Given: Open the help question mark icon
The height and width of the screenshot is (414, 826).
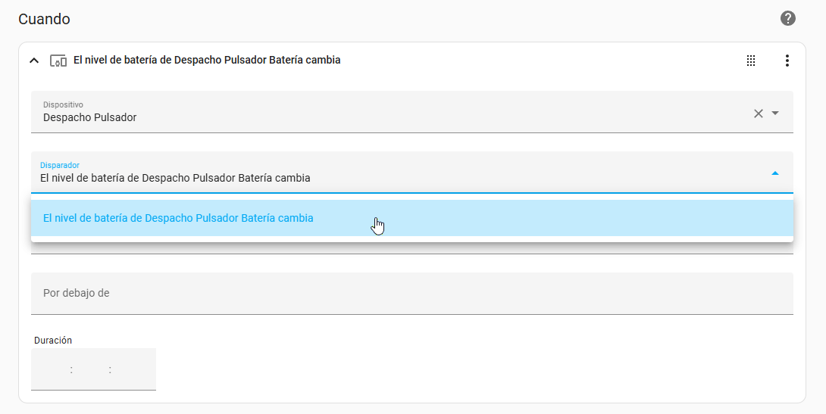Looking at the screenshot, I should tap(787, 18).
